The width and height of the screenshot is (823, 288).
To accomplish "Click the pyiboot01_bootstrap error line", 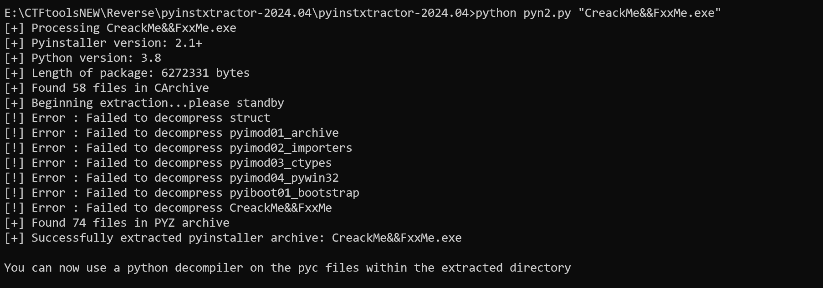I will [195, 193].
